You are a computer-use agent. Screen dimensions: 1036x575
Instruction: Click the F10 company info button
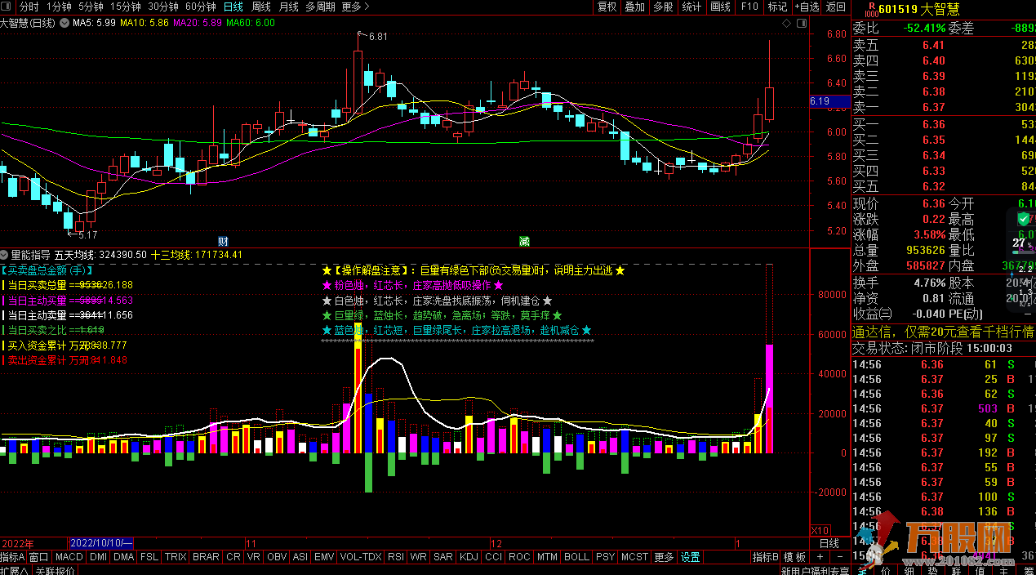click(749, 7)
